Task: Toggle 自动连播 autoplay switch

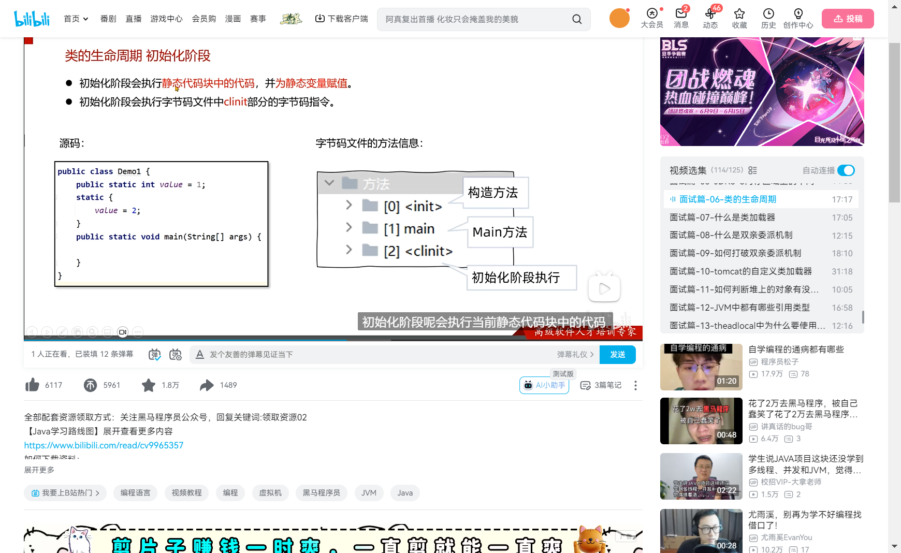Action: click(846, 170)
